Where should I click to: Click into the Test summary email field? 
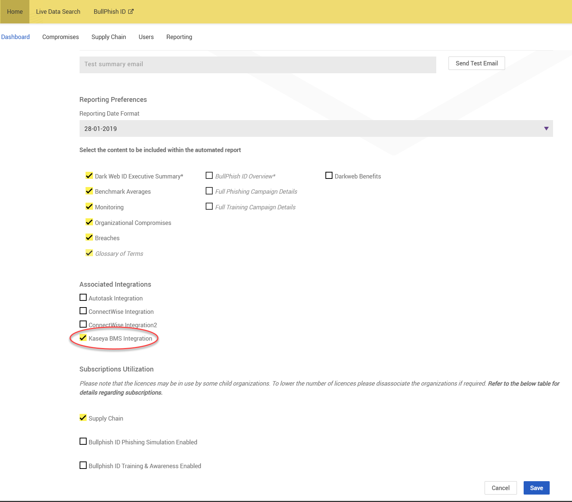point(257,64)
